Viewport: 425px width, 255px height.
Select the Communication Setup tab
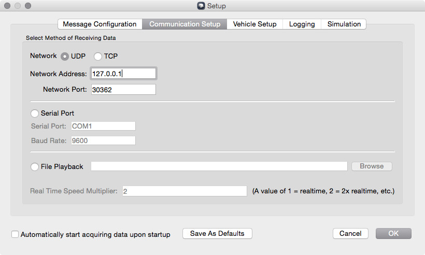[x=185, y=24]
